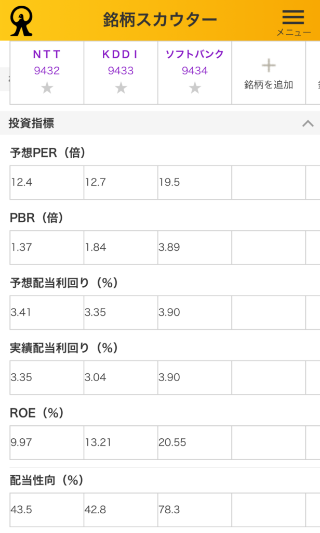Toggle the favorite star for NTT
Image resolution: width=320 pixels, height=533 pixels.
pos(47,88)
